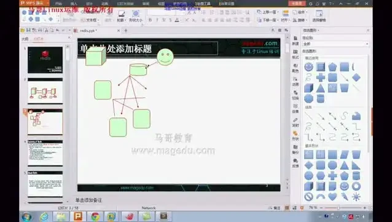
Task: Open the 配色 color scheme sidebar icon
Action: click(x=296, y=68)
